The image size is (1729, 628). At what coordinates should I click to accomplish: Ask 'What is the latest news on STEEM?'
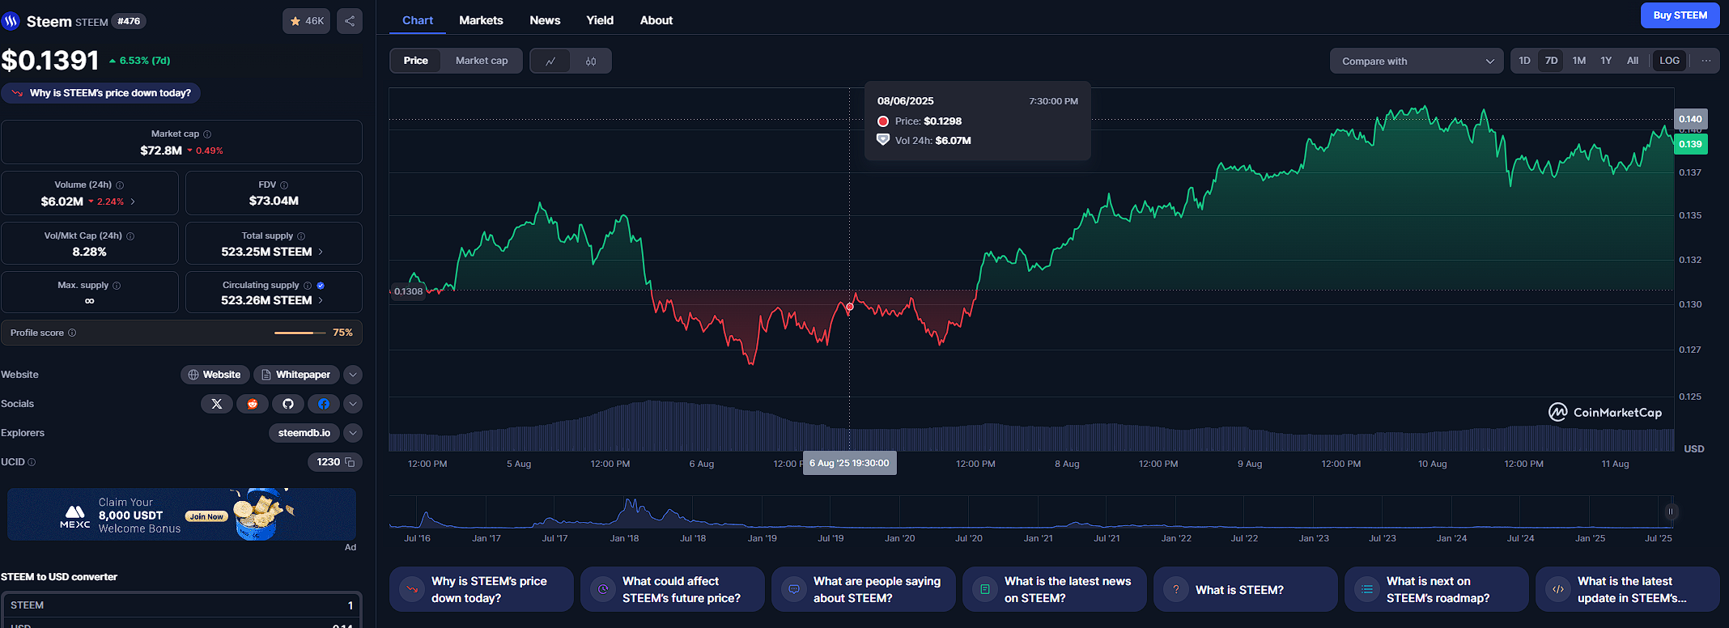tap(1055, 589)
